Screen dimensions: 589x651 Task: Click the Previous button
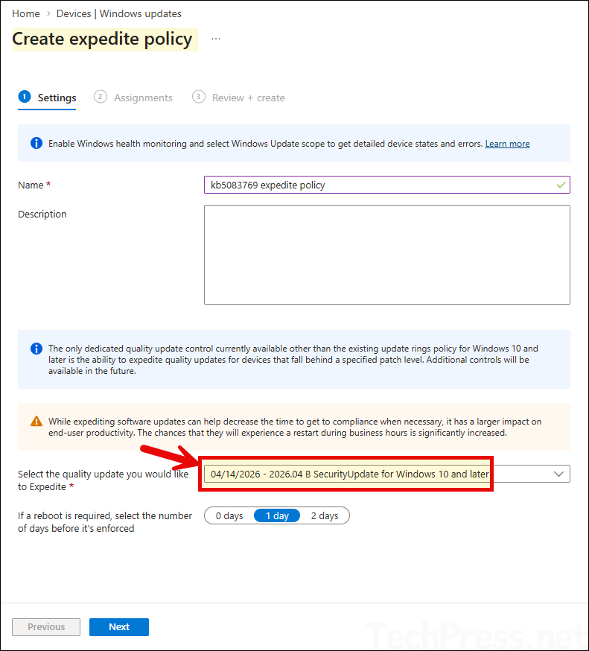tap(45, 626)
